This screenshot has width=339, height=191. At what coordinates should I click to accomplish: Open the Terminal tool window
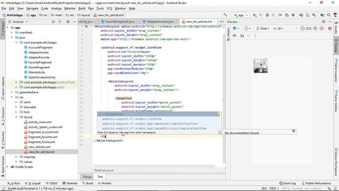(x=69, y=183)
